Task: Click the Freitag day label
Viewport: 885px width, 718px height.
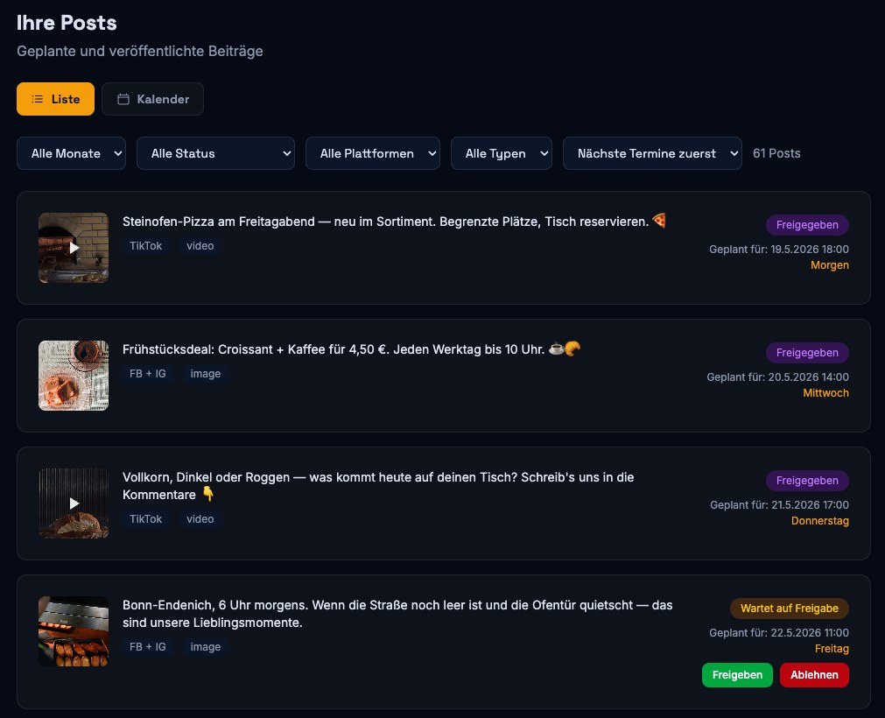Action: click(x=832, y=649)
